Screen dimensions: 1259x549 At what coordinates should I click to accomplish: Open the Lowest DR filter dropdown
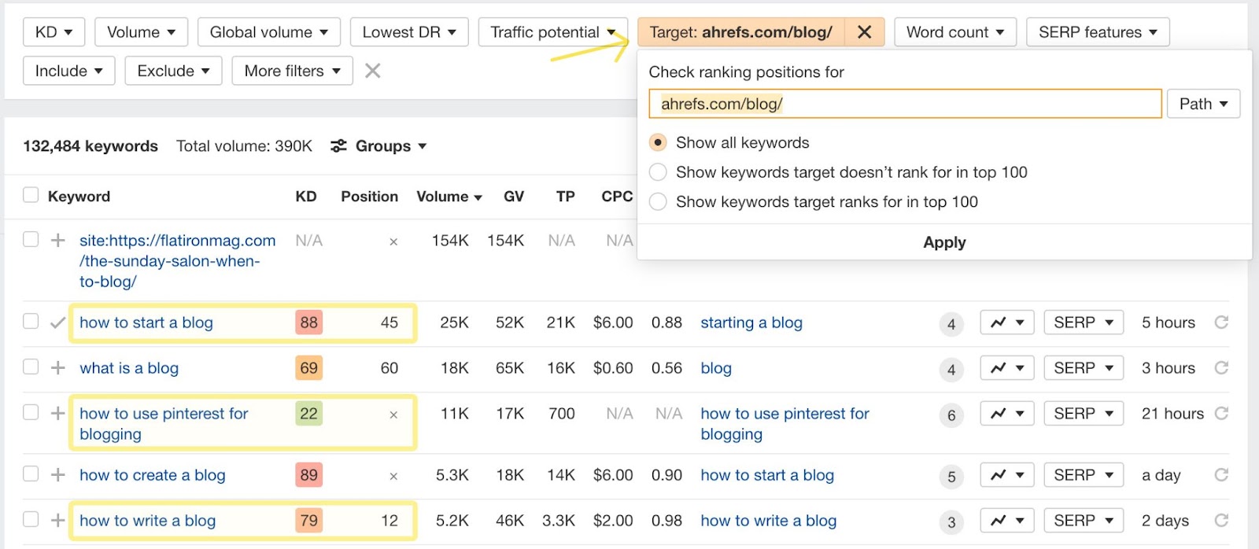(x=409, y=32)
